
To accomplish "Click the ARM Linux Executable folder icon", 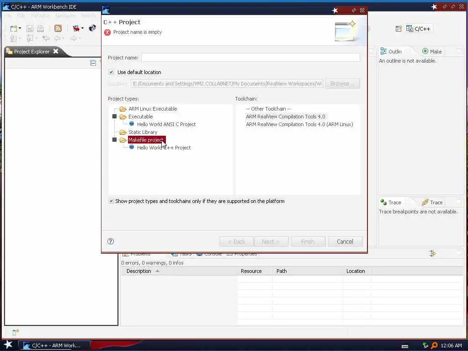I will [x=123, y=109].
